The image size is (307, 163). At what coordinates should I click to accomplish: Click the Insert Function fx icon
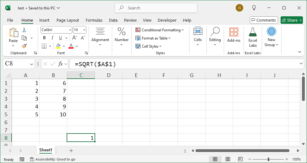[61, 64]
